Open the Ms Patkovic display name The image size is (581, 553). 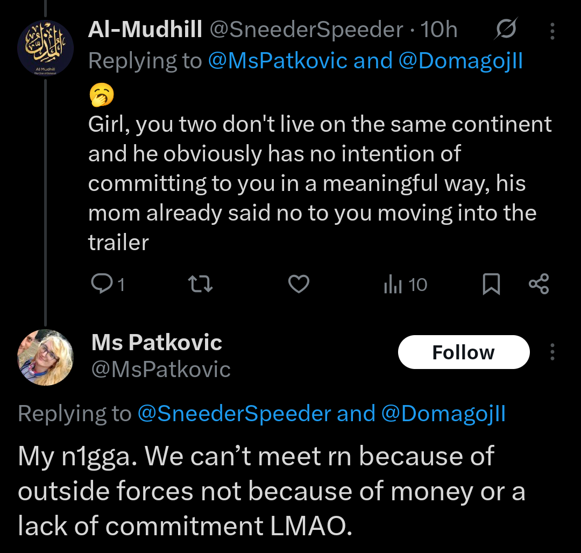tap(157, 342)
